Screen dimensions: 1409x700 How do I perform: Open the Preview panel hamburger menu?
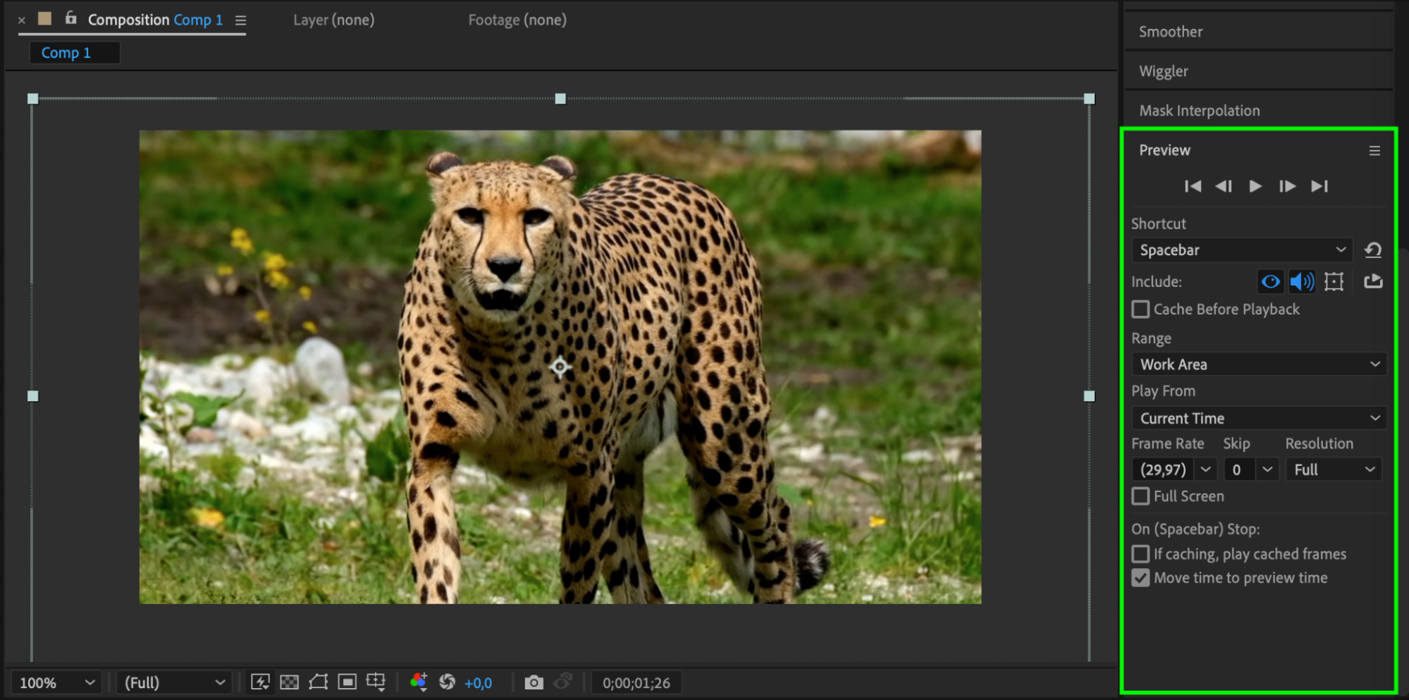click(1374, 151)
